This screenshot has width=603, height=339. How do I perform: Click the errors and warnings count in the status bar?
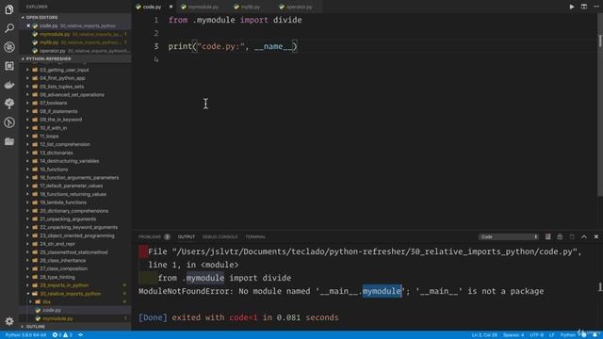(62, 335)
